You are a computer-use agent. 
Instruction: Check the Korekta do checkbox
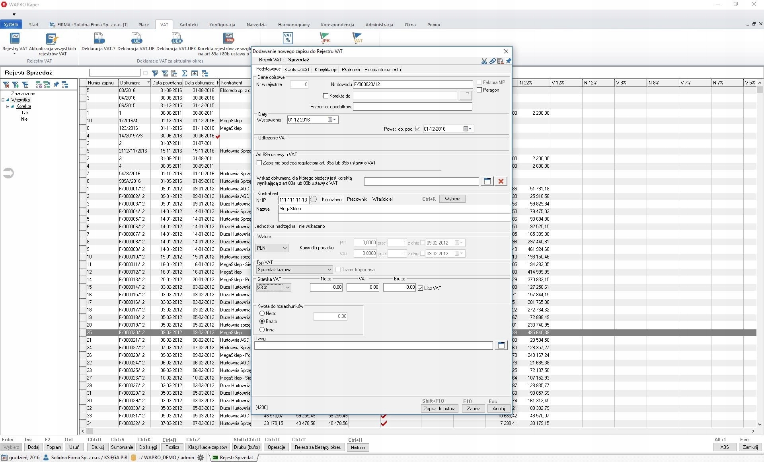coord(326,96)
